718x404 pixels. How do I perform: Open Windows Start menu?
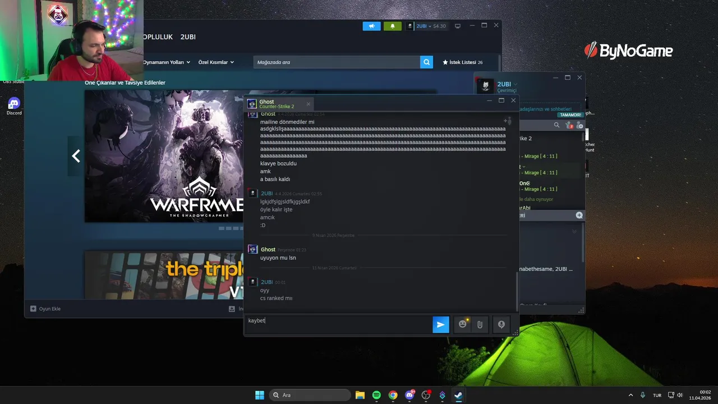[x=260, y=395]
